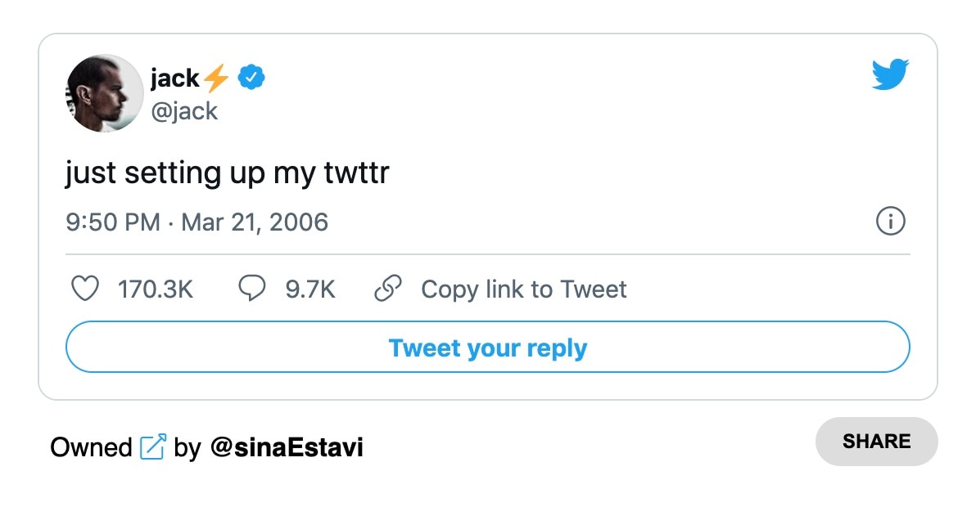Open the @jack handle link
The height and width of the screenshot is (507, 976).
pyautogui.click(x=183, y=110)
